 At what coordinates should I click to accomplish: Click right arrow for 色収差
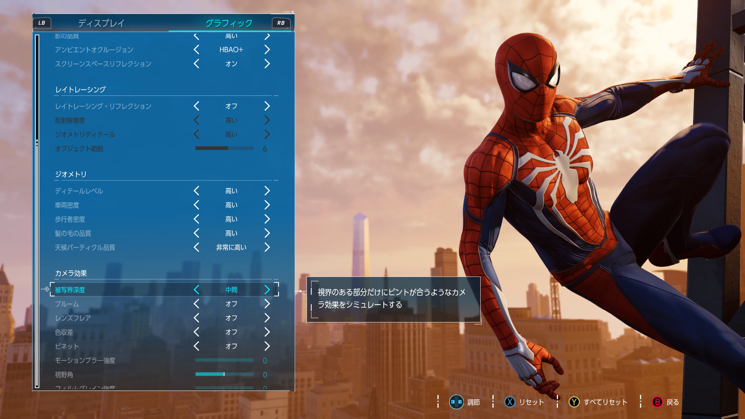click(x=267, y=332)
